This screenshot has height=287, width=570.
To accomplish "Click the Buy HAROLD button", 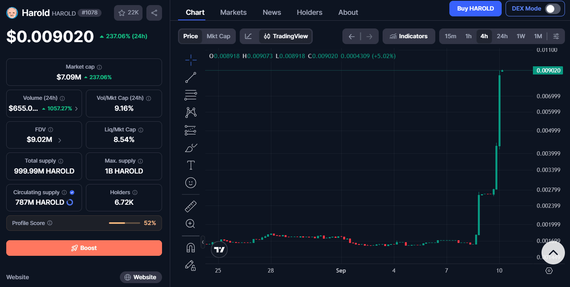I will coord(476,9).
